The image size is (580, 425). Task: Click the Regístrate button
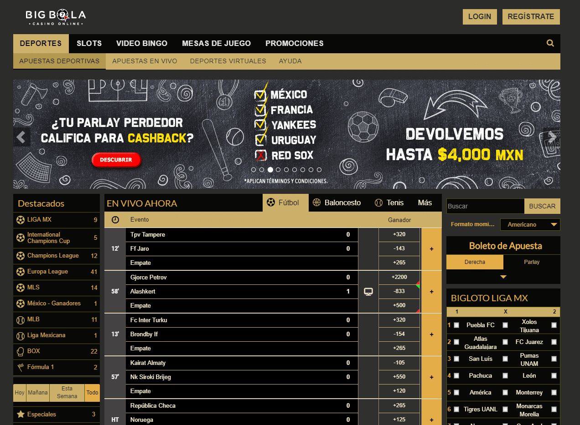(x=531, y=17)
